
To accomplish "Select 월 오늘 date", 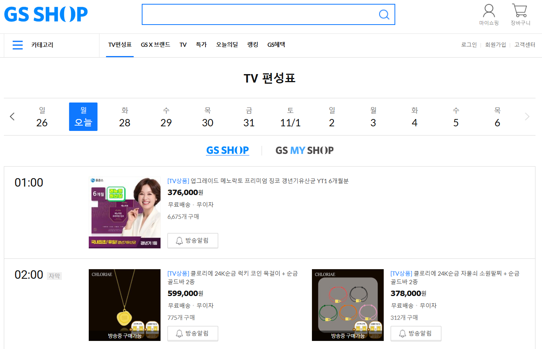I will 83,117.
